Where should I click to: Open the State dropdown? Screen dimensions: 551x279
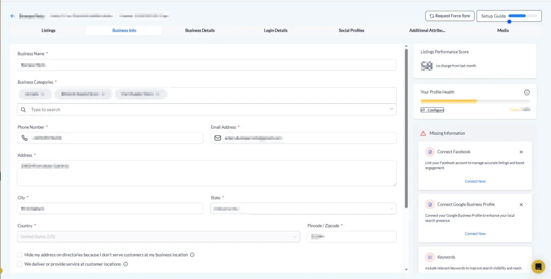(x=304, y=208)
